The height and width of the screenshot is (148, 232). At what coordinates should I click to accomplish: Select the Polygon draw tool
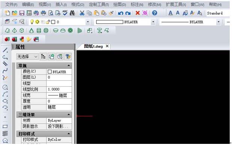click(x=5, y=140)
